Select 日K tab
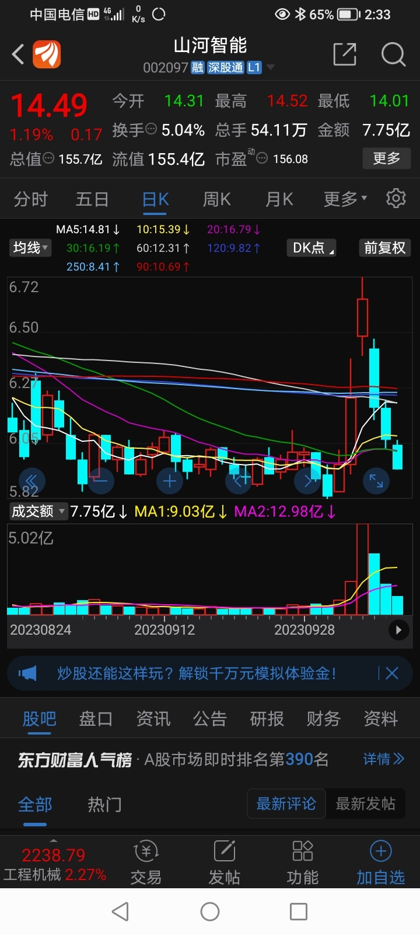The height and width of the screenshot is (935, 420). (156, 199)
